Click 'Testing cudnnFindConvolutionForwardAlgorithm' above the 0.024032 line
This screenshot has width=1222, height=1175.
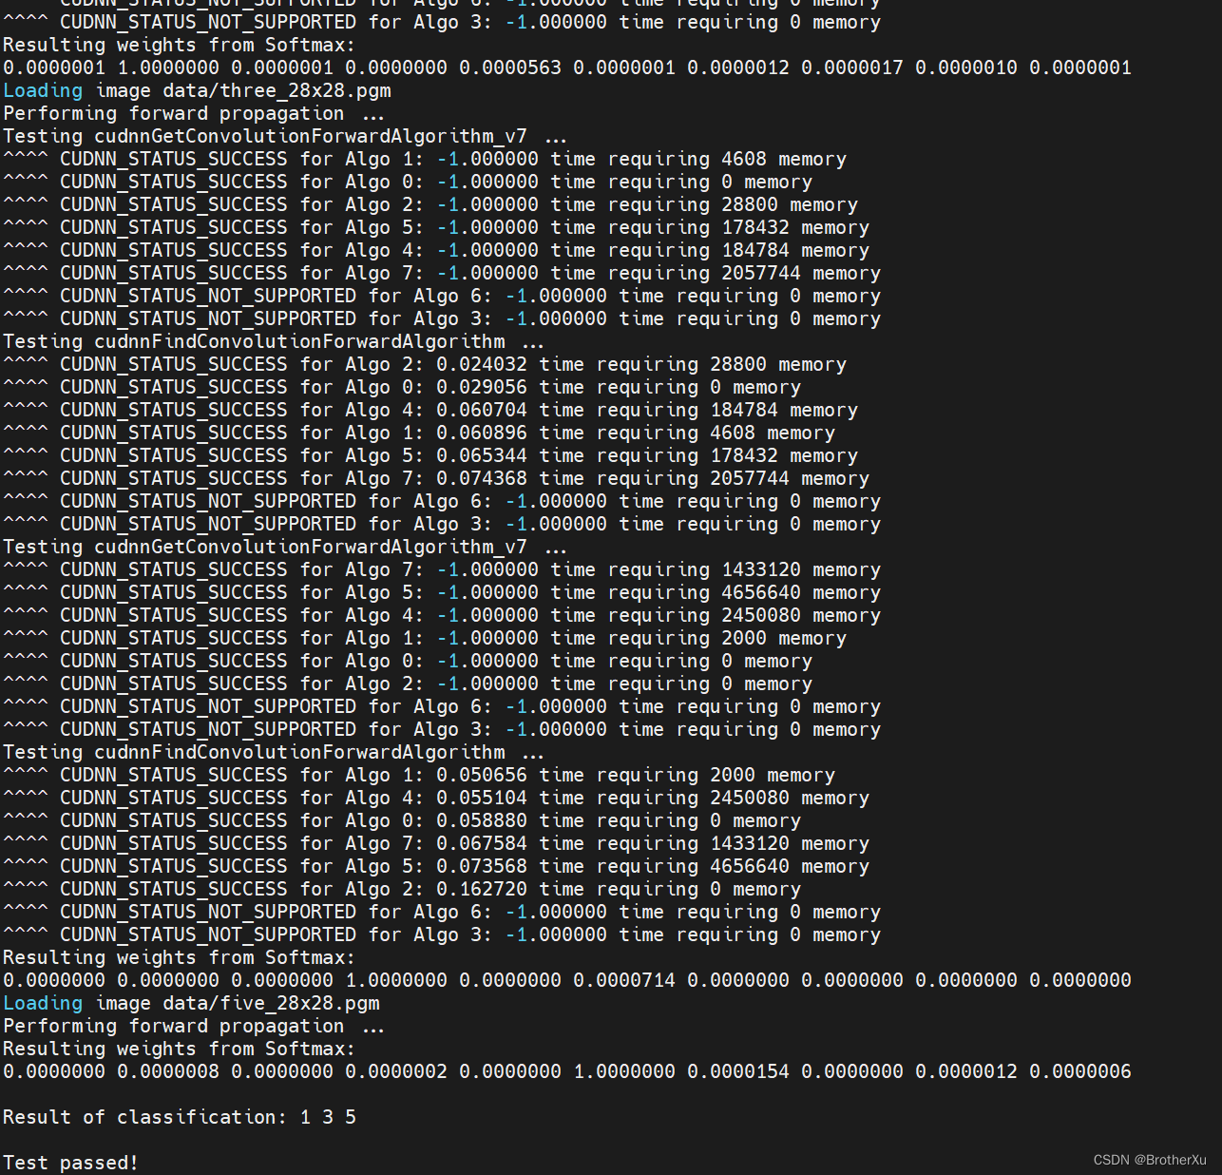point(254,342)
